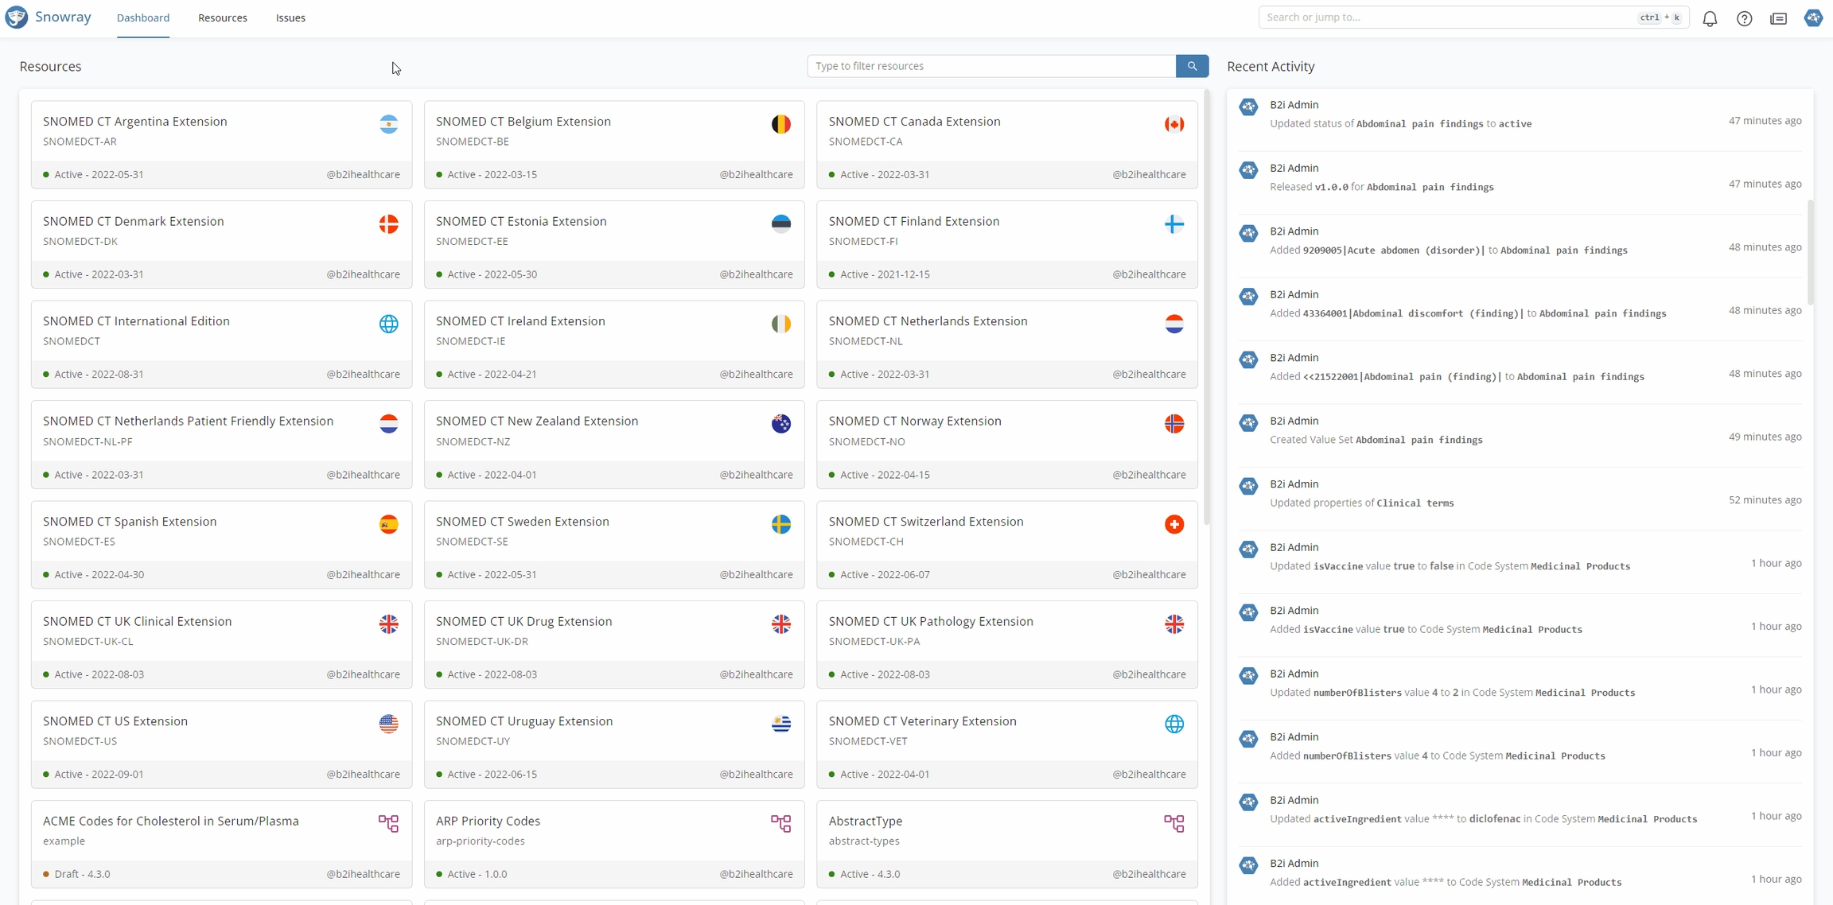Open the user avatar menu top right

[1813, 17]
